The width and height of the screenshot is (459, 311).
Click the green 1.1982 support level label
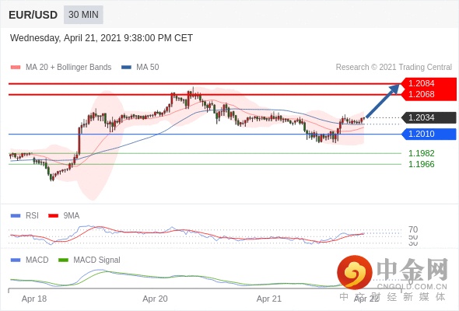(421, 153)
